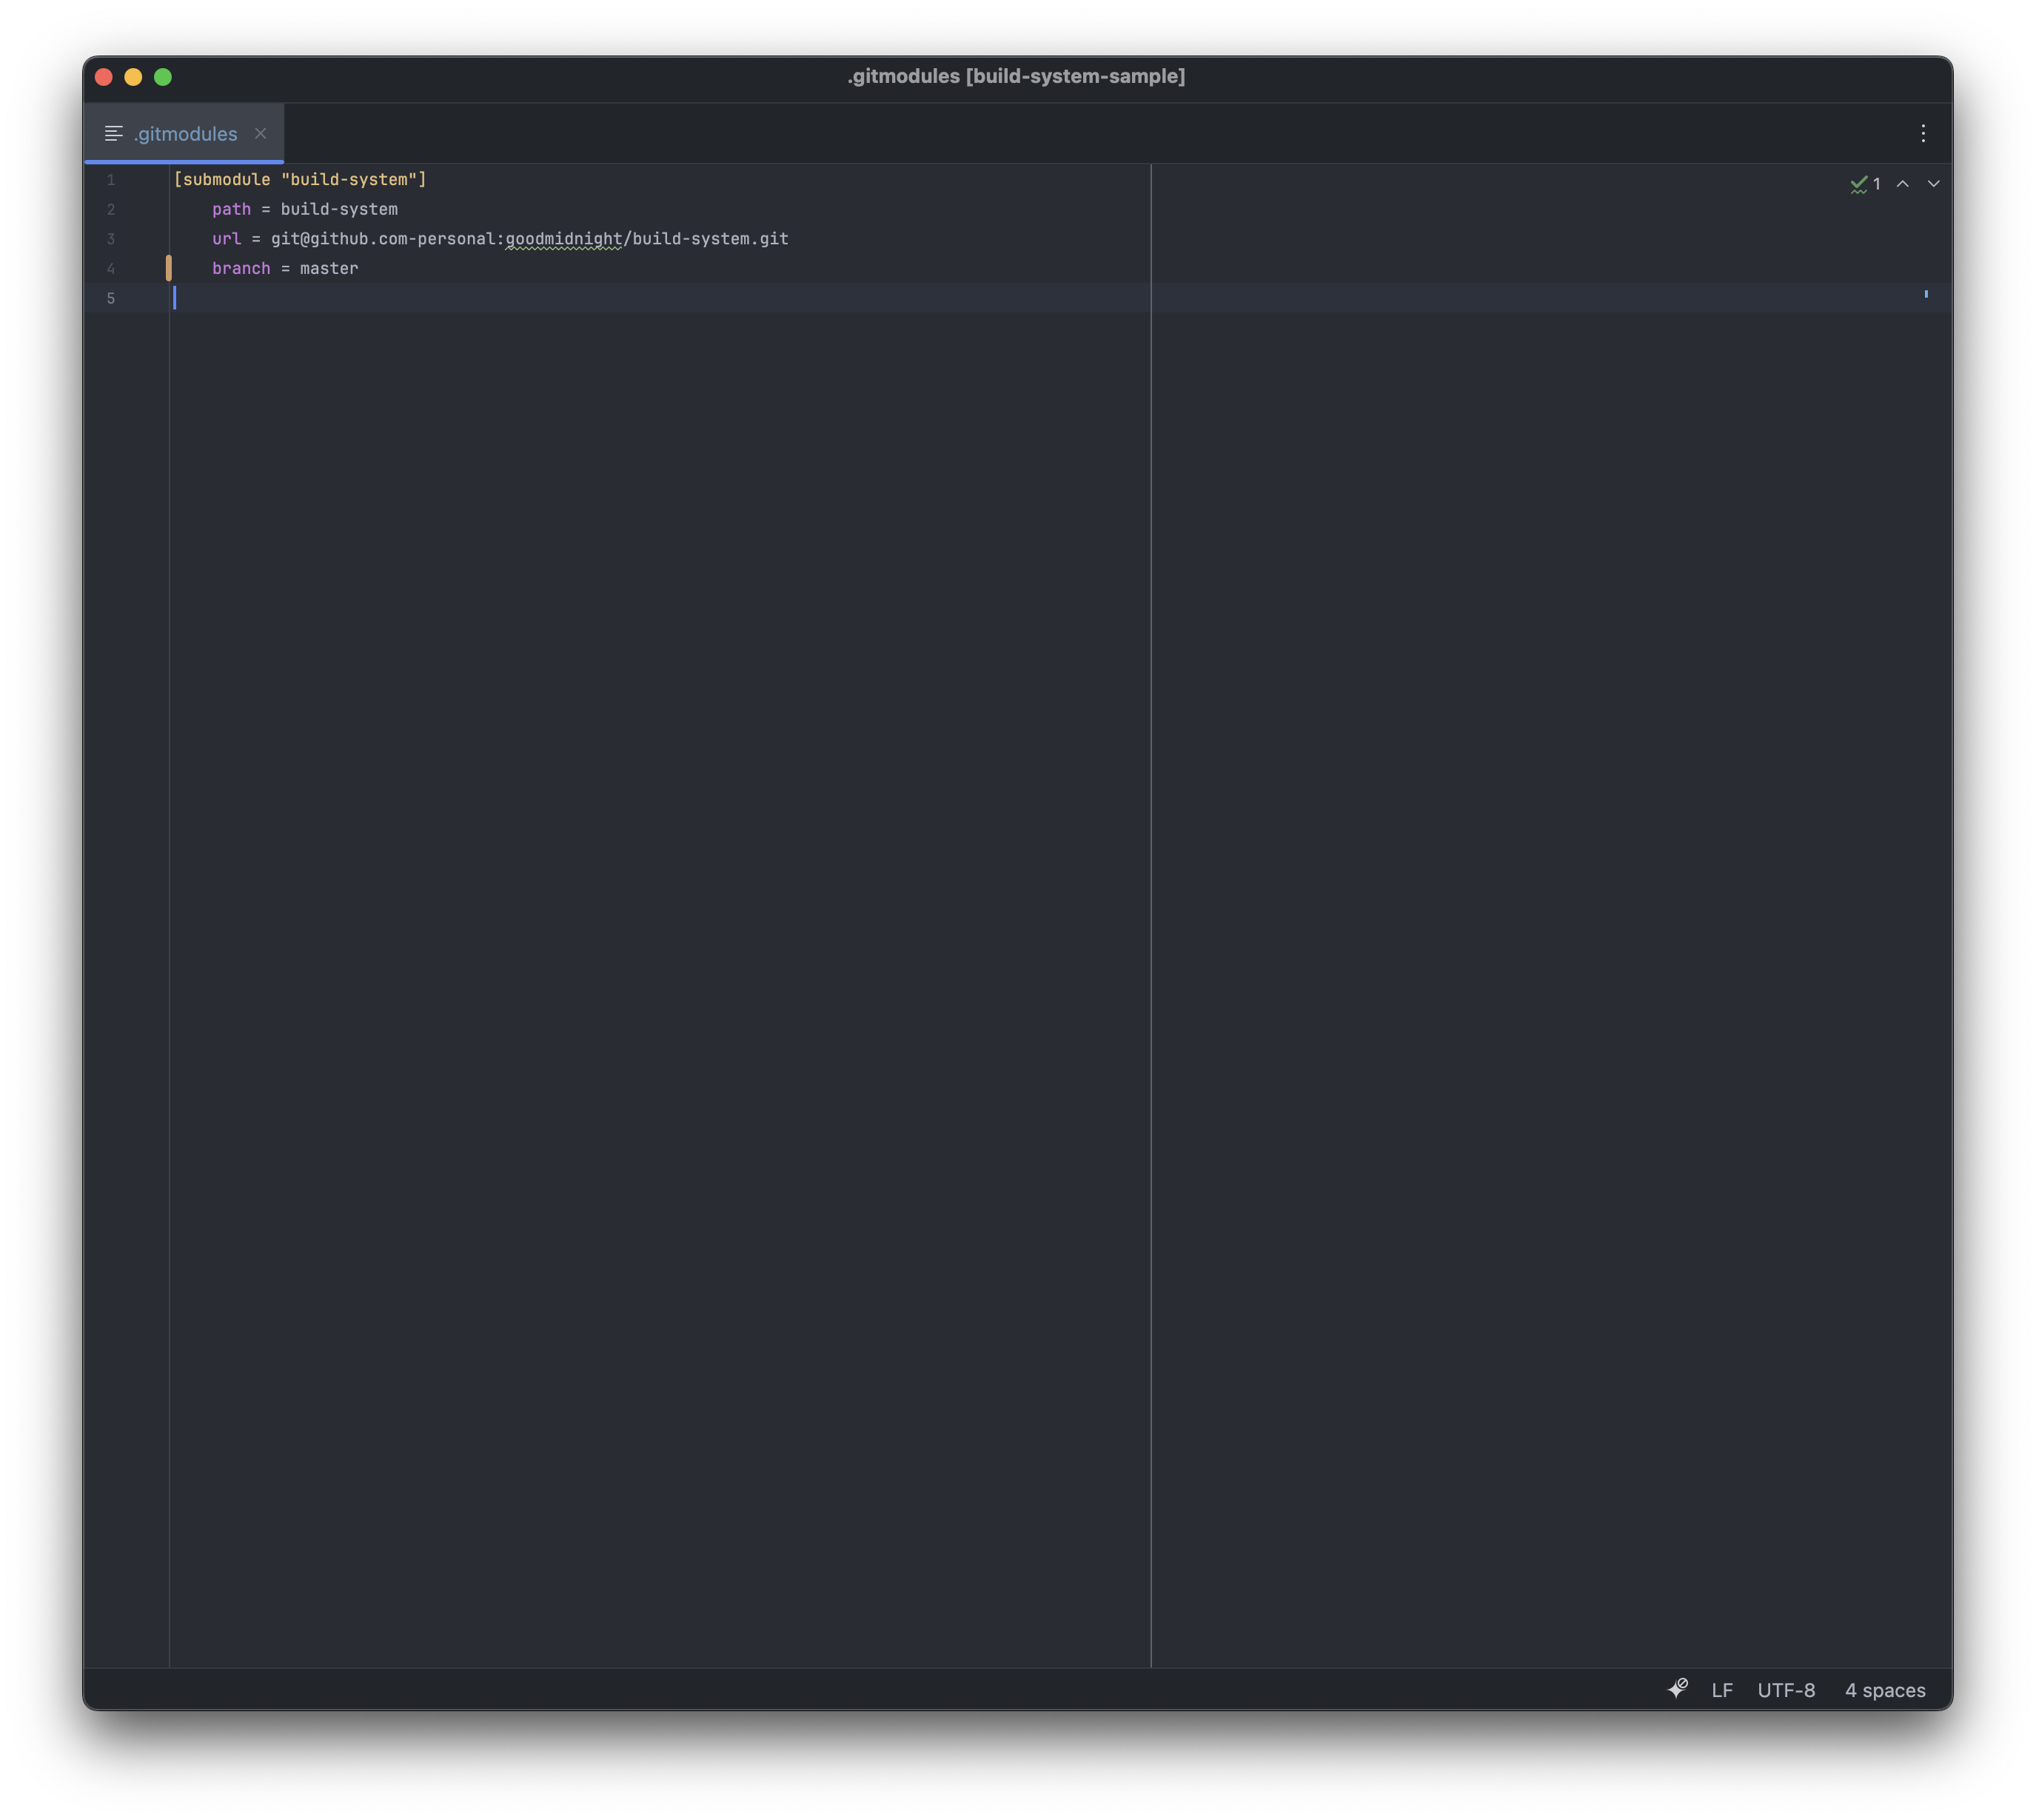This screenshot has height=1820, width=2036.
Task: Click the 'path' key on line 2
Action: pos(231,209)
